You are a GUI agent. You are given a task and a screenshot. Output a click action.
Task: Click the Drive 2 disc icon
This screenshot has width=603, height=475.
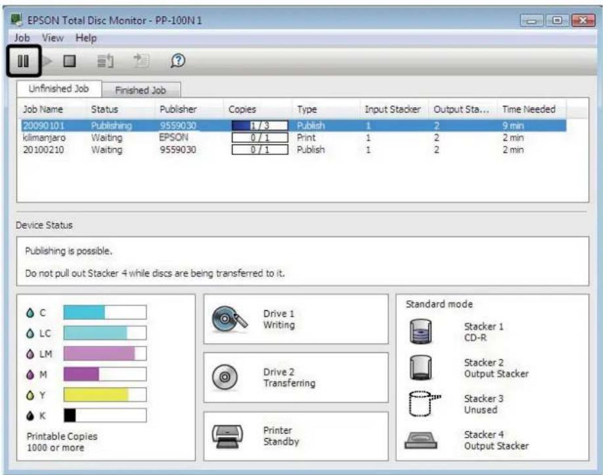[225, 377]
